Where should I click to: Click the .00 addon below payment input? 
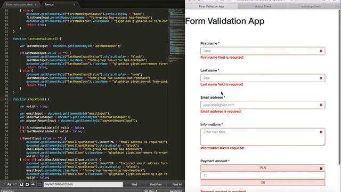coord(263,182)
